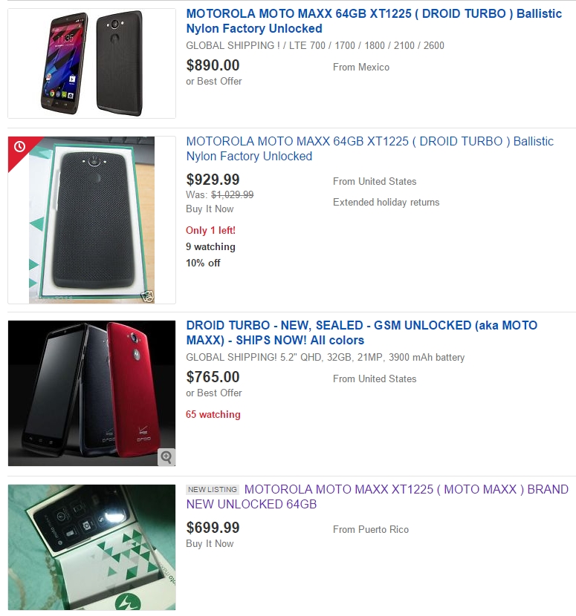576x616 pixels.
Task: Click the "65 watching" text
Action: (213, 415)
